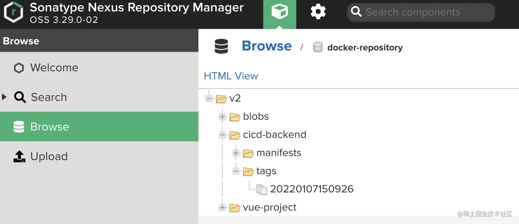Click the tags folder icon

(x=248, y=172)
